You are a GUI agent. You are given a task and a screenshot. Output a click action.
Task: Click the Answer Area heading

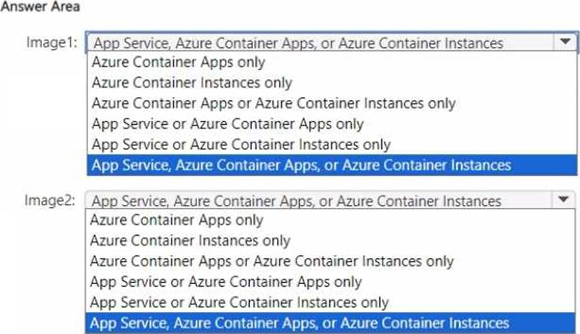tap(40, 6)
